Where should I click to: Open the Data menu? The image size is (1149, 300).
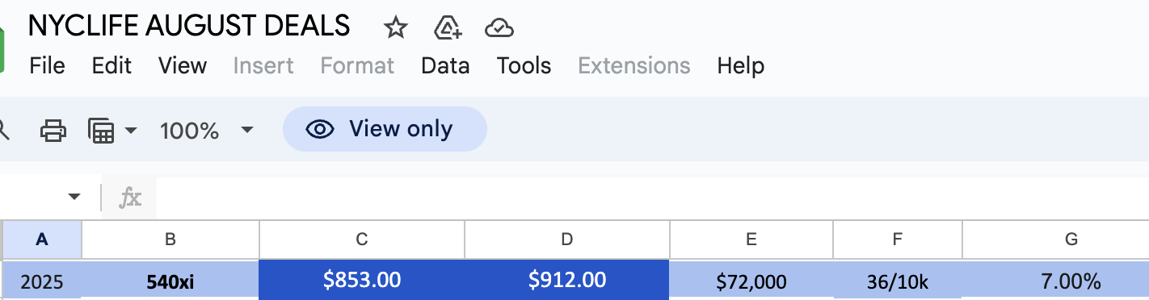tap(445, 65)
